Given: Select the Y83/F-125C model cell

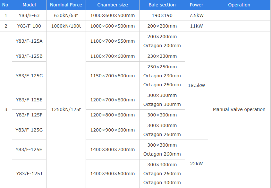Looking at the screenshot, I should 29,76.
